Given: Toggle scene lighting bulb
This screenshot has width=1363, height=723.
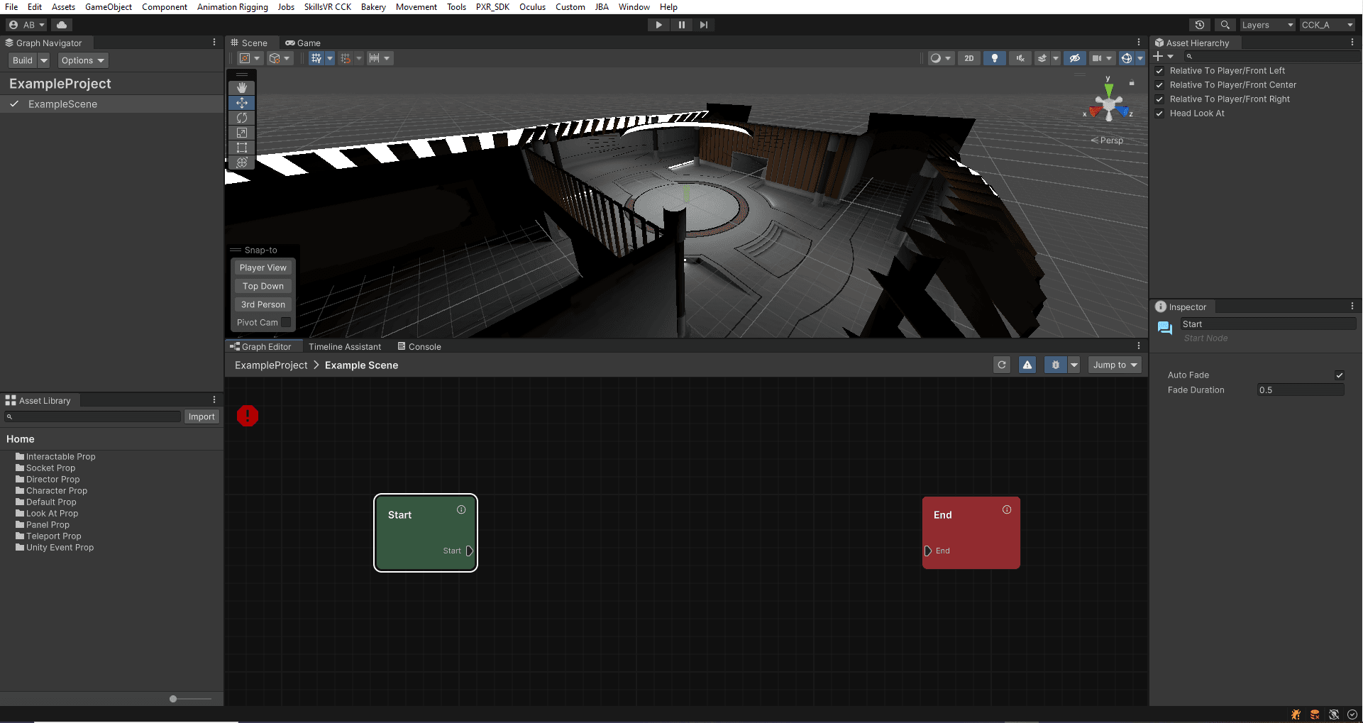Looking at the screenshot, I should [995, 58].
